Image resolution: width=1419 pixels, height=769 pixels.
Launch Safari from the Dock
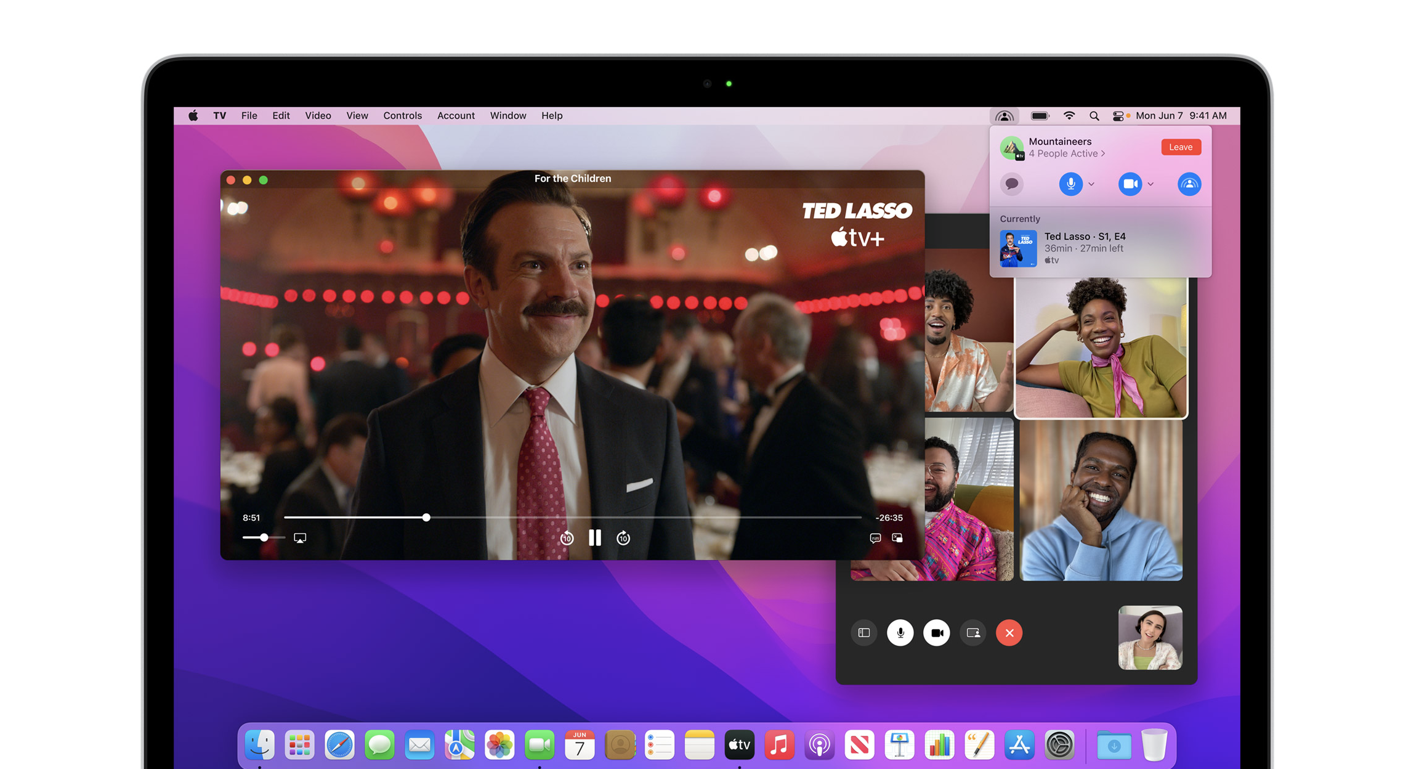[x=339, y=745]
